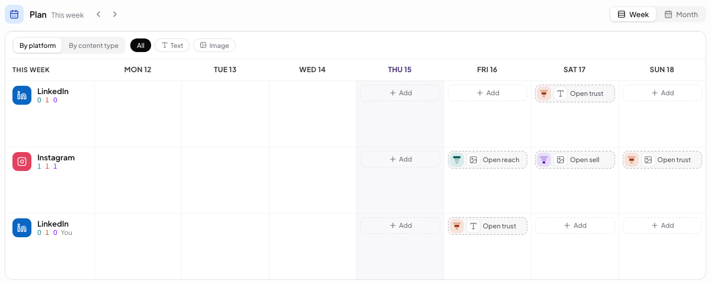Add a Saturday post in LinkedIn You row
711x284 pixels.
[575, 225]
